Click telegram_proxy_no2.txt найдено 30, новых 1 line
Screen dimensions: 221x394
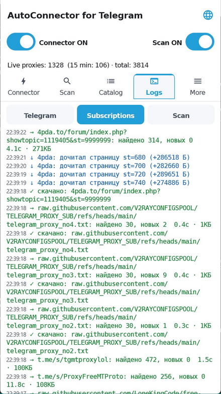coord(109,317)
